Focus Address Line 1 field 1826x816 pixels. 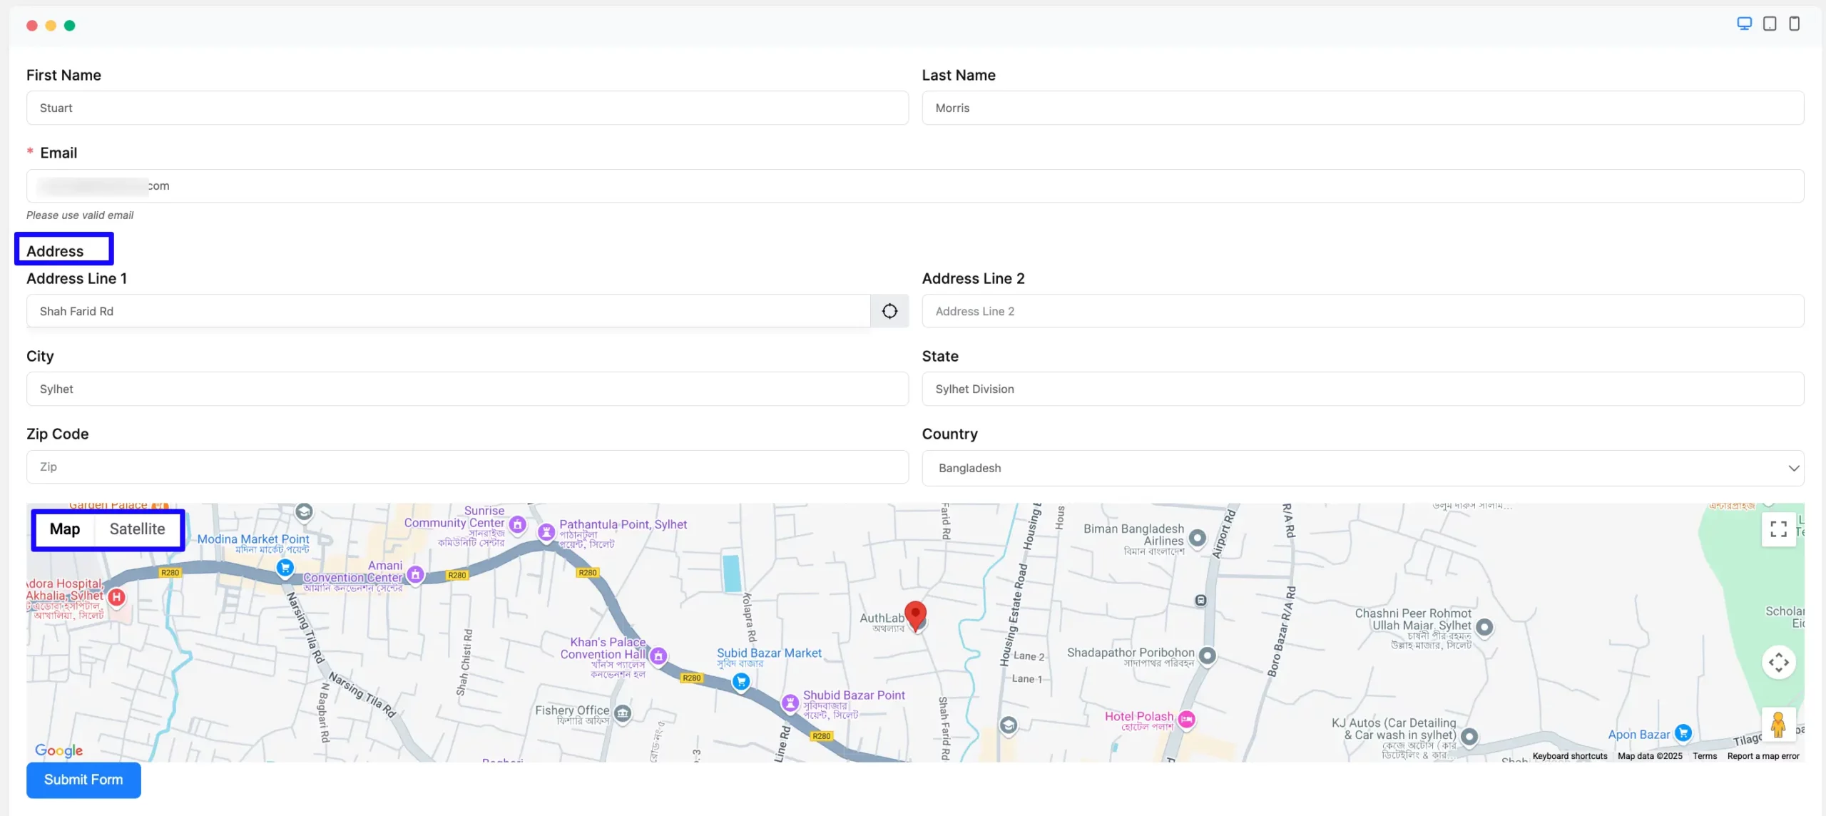tap(448, 311)
